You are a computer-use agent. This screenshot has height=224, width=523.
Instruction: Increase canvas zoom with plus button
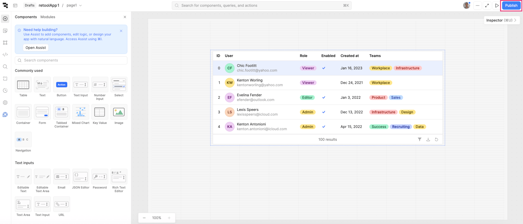point(169,218)
